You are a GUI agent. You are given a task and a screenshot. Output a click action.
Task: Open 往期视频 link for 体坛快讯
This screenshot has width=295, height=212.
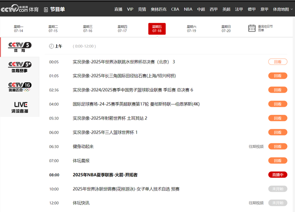[256, 203]
